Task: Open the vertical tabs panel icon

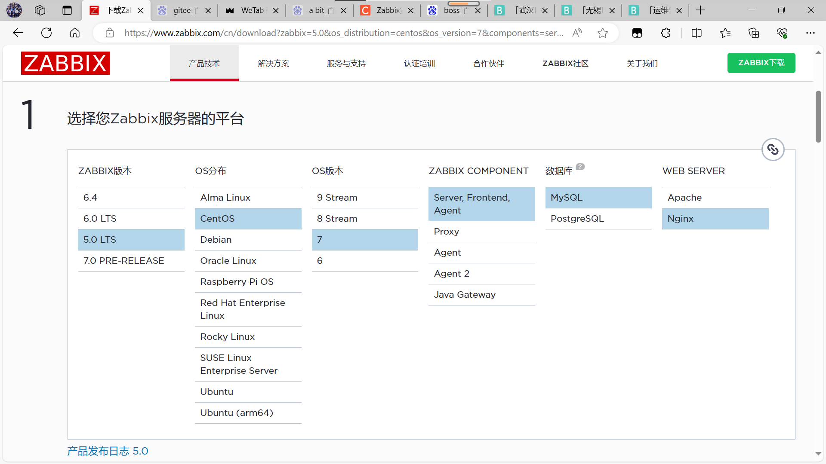Action: pyautogui.click(x=67, y=10)
